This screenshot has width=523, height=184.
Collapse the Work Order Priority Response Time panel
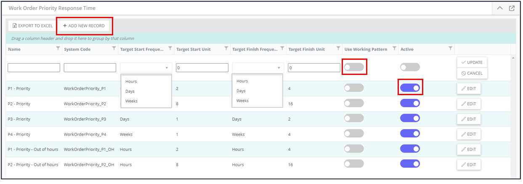(499, 8)
